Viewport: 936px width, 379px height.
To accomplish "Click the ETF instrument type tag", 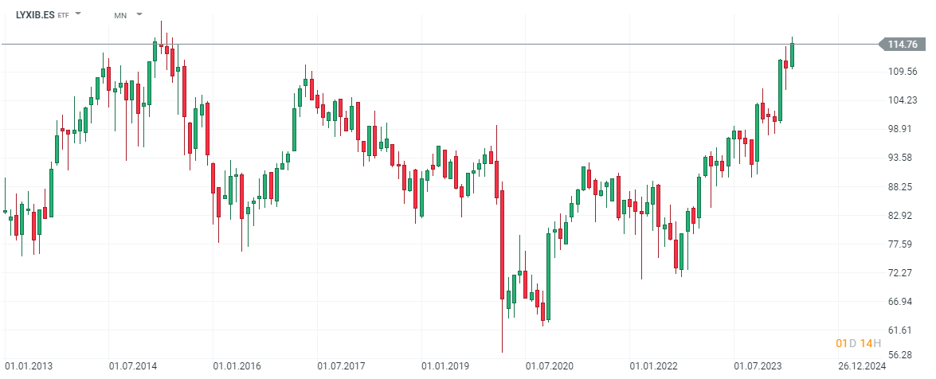I will pyautogui.click(x=63, y=16).
